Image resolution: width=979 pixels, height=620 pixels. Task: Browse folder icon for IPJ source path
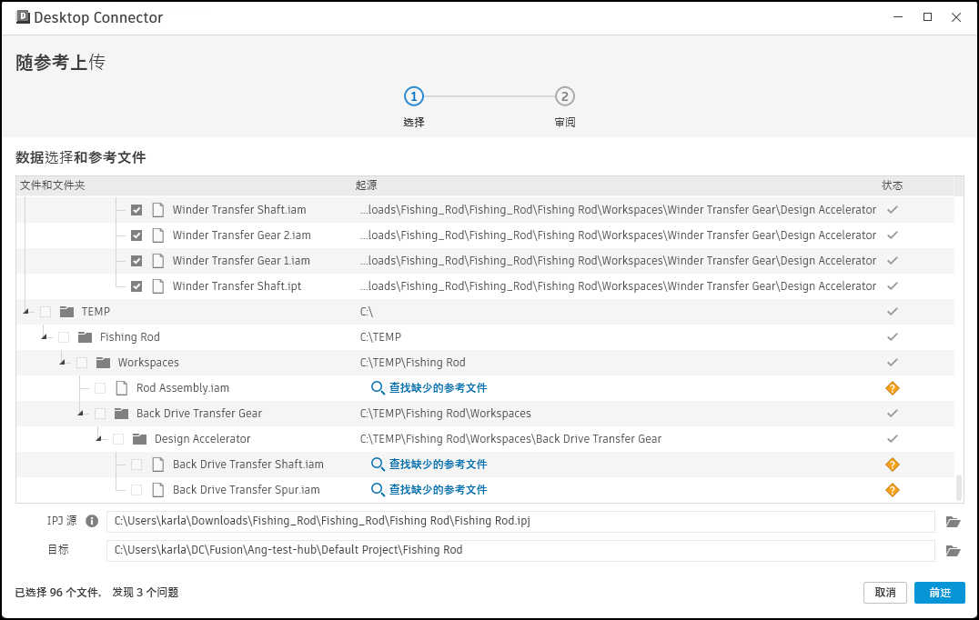[x=953, y=522]
